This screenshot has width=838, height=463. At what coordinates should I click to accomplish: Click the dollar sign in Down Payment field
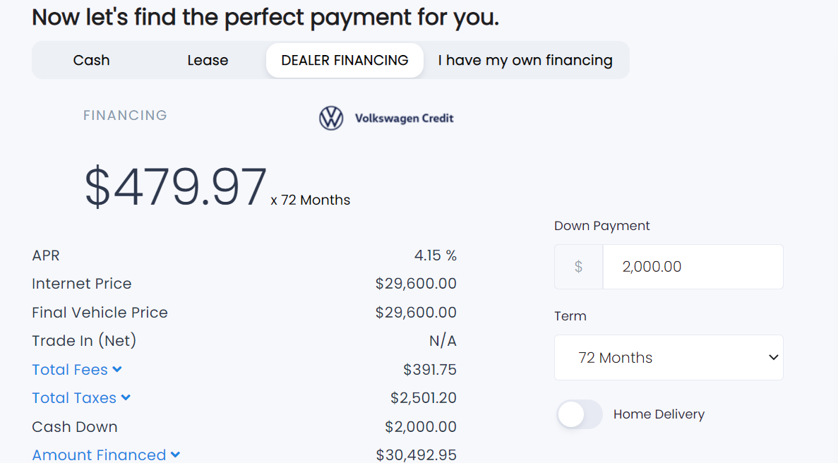click(578, 267)
